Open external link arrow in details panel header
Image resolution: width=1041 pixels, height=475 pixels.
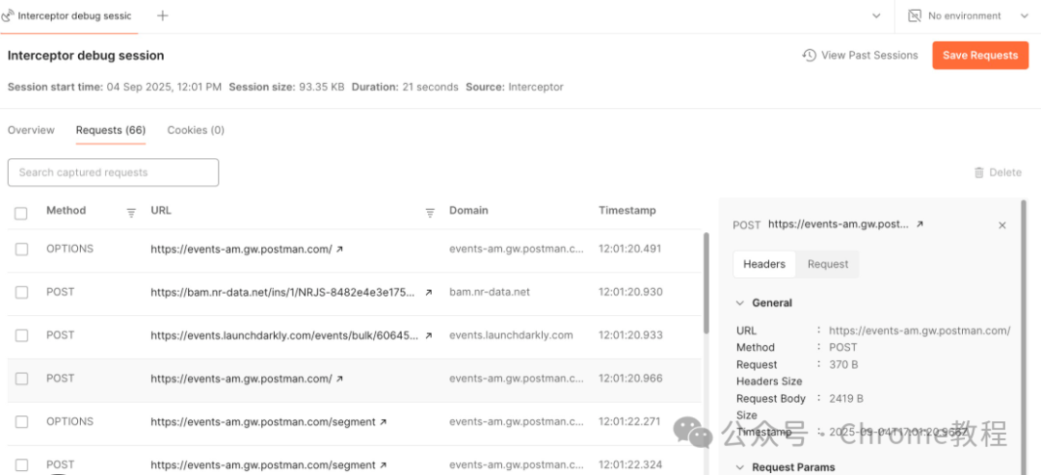(x=920, y=224)
